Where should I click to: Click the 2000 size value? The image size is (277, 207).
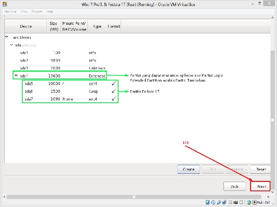pyautogui.click(x=55, y=68)
